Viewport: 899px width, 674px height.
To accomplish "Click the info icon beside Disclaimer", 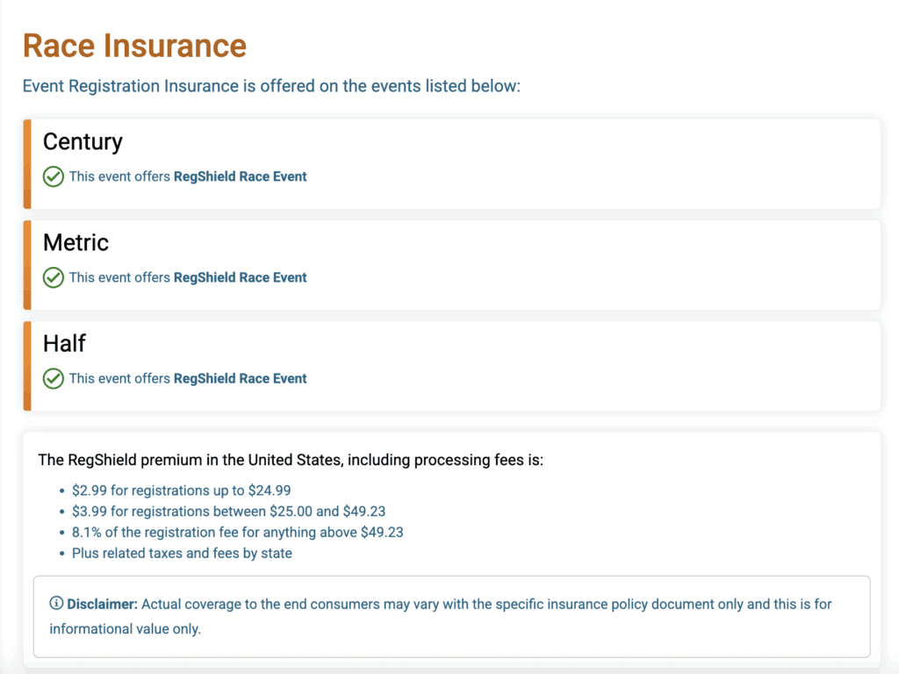I will (56, 604).
